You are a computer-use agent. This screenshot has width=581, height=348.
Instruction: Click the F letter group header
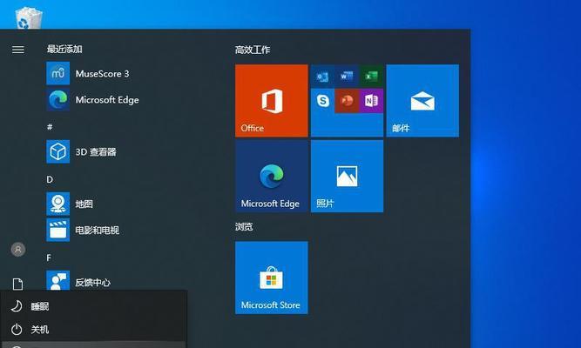coord(49,258)
